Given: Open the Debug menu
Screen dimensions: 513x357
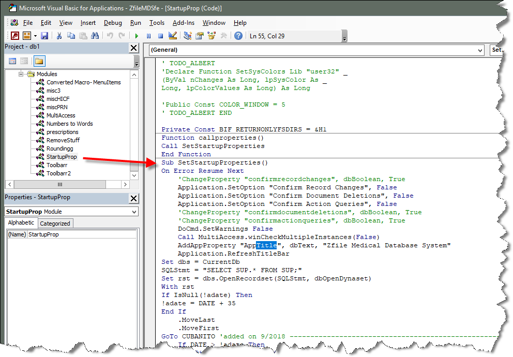Looking at the screenshot, I should point(113,23).
